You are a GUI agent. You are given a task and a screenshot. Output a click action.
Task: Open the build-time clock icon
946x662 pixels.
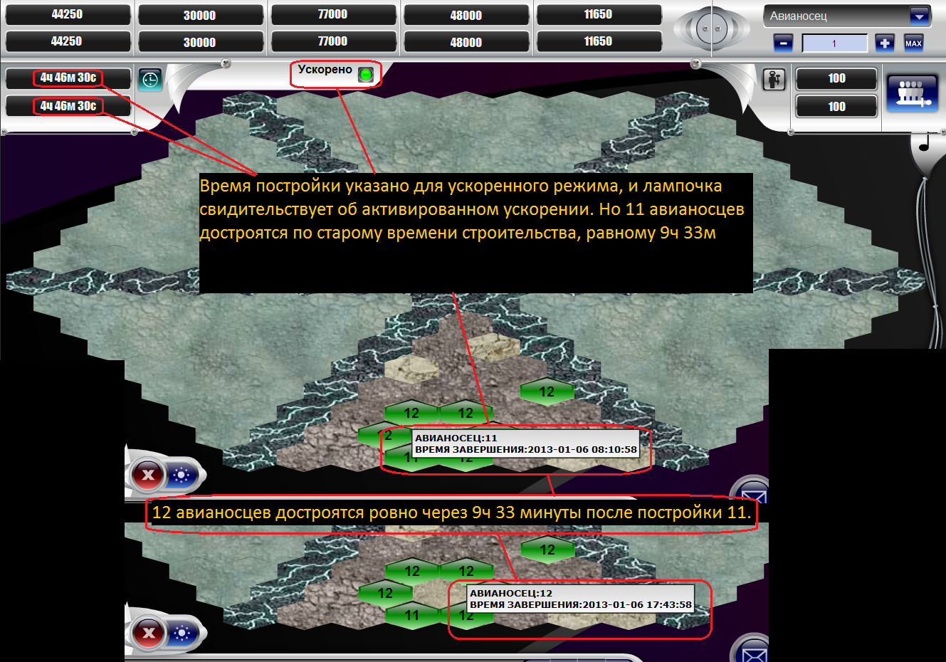coord(150,79)
